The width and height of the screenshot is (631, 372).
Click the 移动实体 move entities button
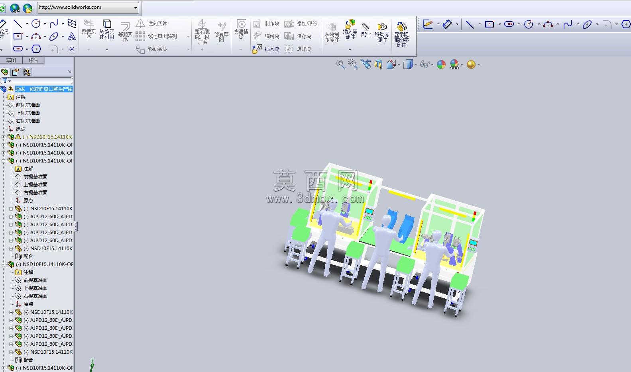pyautogui.click(x=152, y=49)
